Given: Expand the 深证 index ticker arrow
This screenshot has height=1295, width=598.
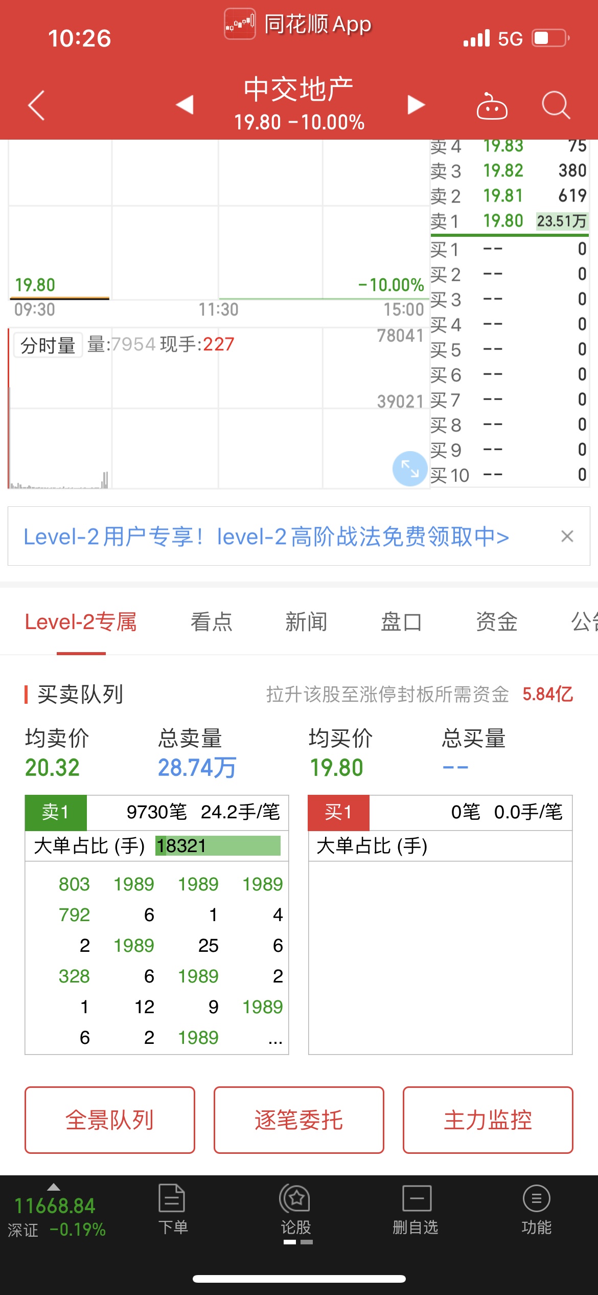Looking at the screenshot, I should [54, 1187].
